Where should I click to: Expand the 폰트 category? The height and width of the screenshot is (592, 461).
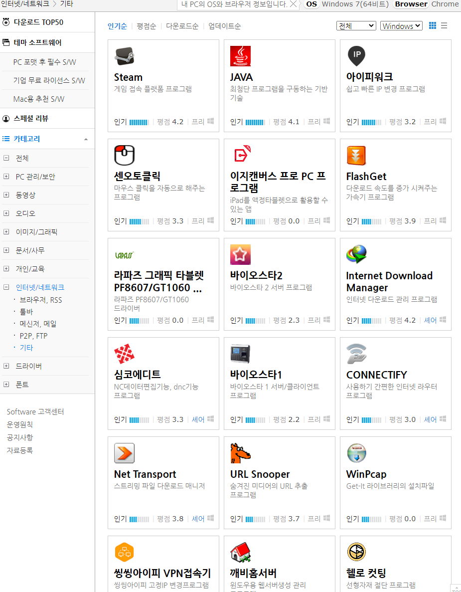[x=6, y=385]
